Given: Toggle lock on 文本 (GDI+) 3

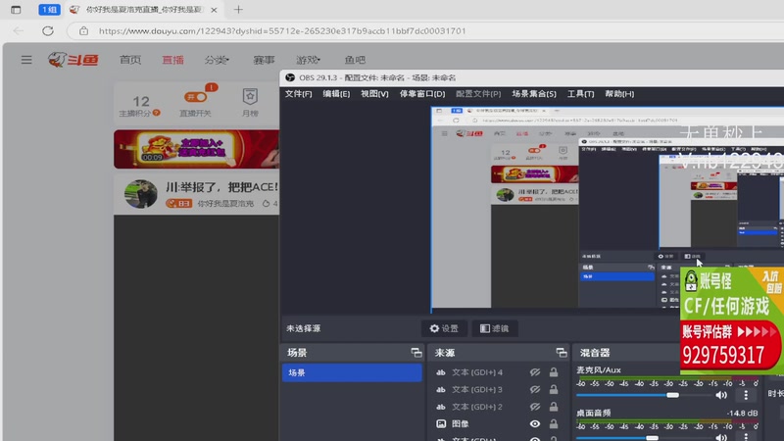Looking at the screenshot, I should pyautogui.click(x=554, y=389).
